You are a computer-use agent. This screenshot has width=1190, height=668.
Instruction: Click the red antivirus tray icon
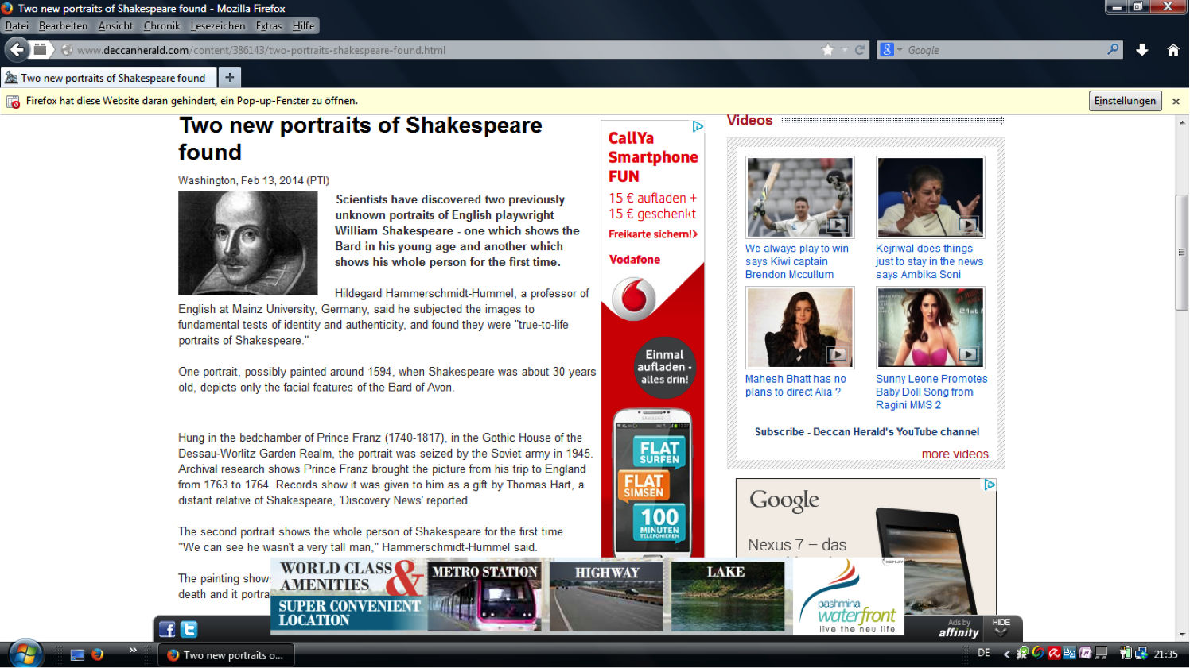pyautogui.click(x=1054, y=654)
